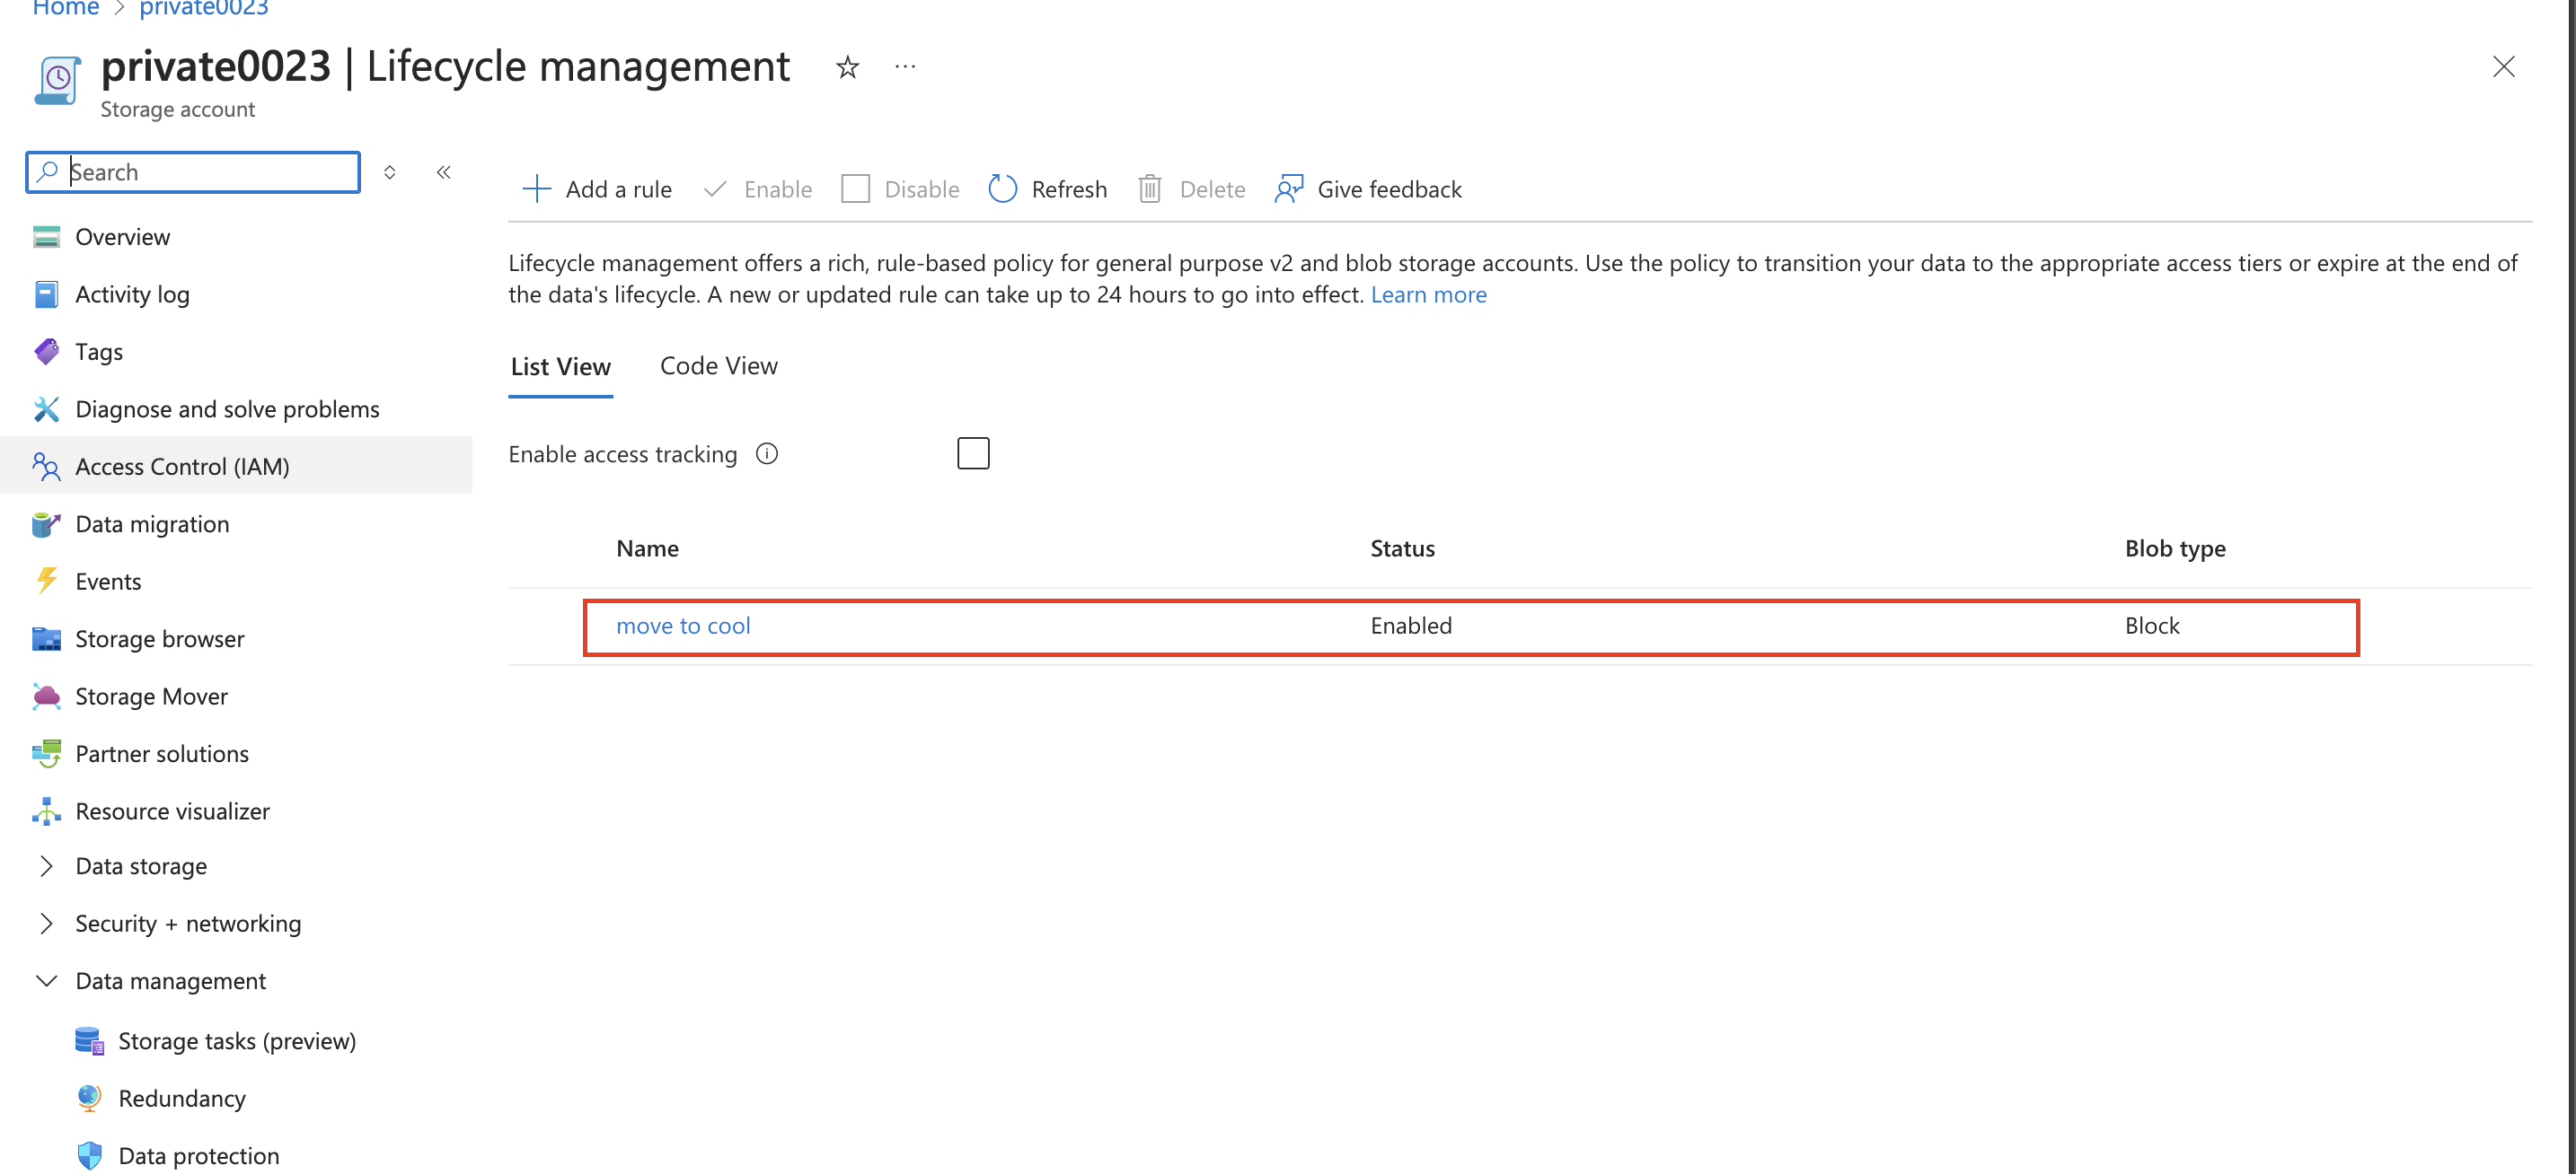This screenshot has height=1174, width=2576.
Task: Expand the Security + networking section
Action: (x=46, y=924)
